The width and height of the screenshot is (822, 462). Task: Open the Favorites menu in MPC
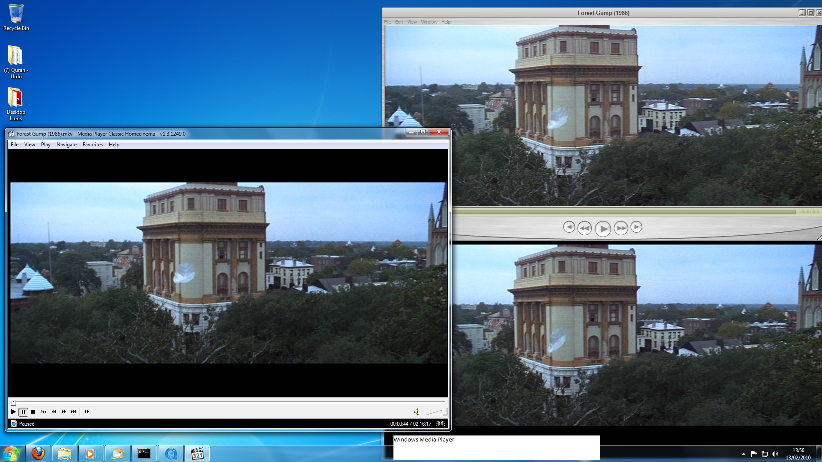point(92,145)
